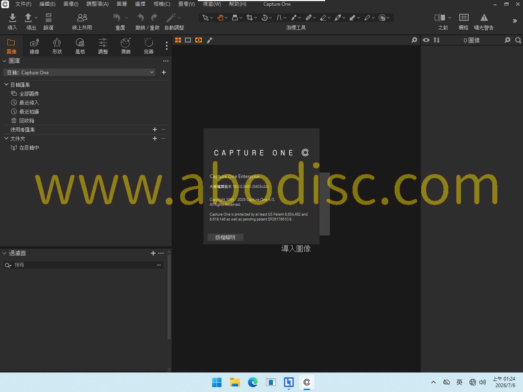Add a 使用者匯集 user collection

click(155, 129)
